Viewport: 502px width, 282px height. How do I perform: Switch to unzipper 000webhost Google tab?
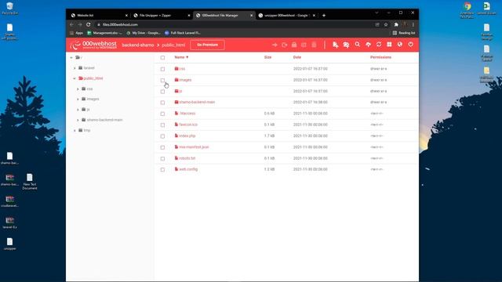[x=287, y=16]
